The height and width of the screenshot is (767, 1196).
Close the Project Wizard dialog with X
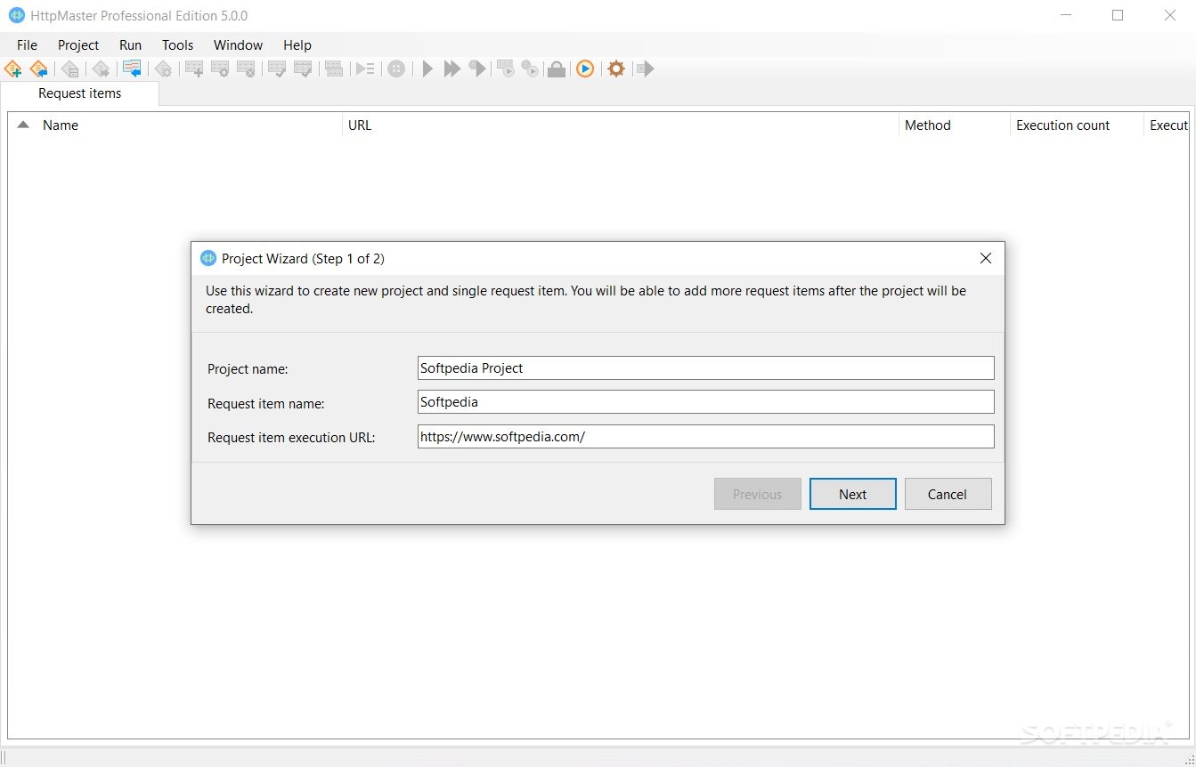[985, 258]
